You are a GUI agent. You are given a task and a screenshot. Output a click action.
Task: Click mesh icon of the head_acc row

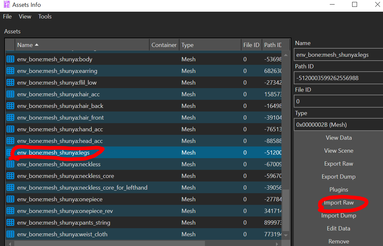(10, 141)
